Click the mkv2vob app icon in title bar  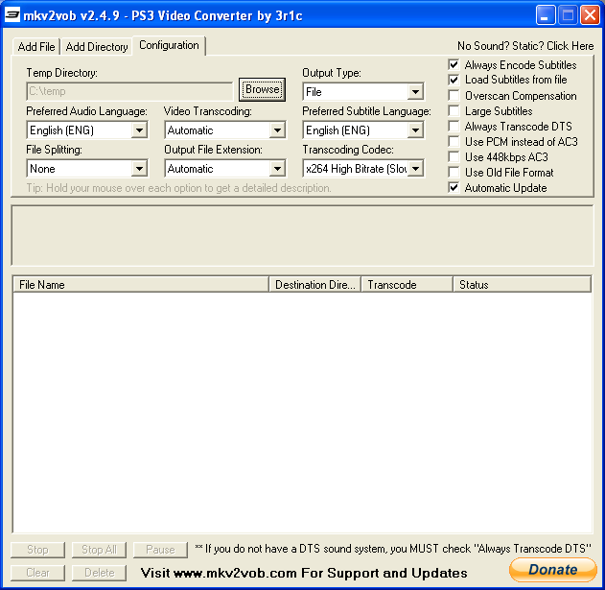point(12,14)
